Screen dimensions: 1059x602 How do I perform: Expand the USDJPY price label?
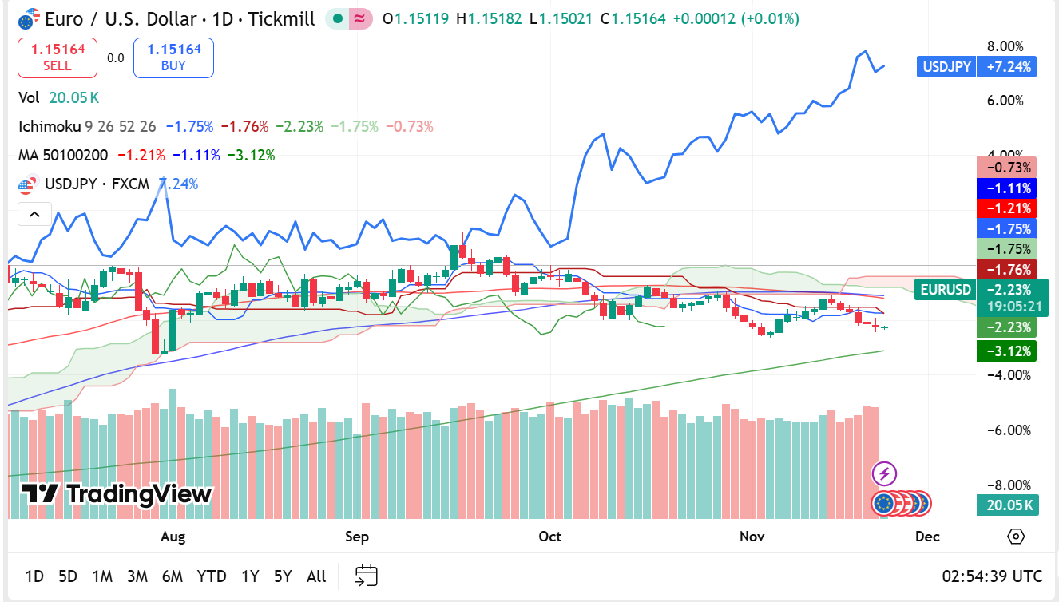[946, 67]
